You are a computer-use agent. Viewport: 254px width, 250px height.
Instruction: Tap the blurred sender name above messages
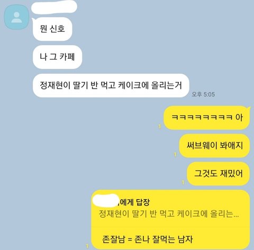54,7
